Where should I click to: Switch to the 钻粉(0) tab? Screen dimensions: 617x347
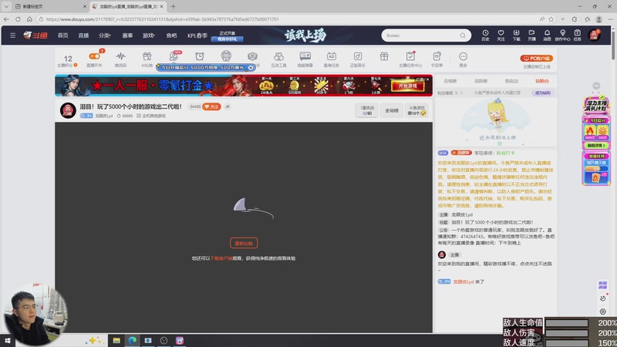pos(542,81)
